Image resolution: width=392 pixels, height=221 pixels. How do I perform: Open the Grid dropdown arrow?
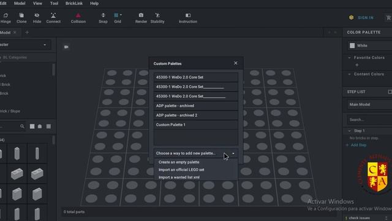click(x=121, y=15)
